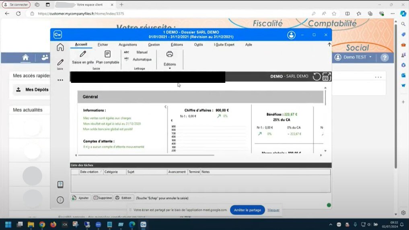Viewport: 409px width, 230px height.
Task: Open the fullscreen dashboard icon
Action: pos(327,76)
